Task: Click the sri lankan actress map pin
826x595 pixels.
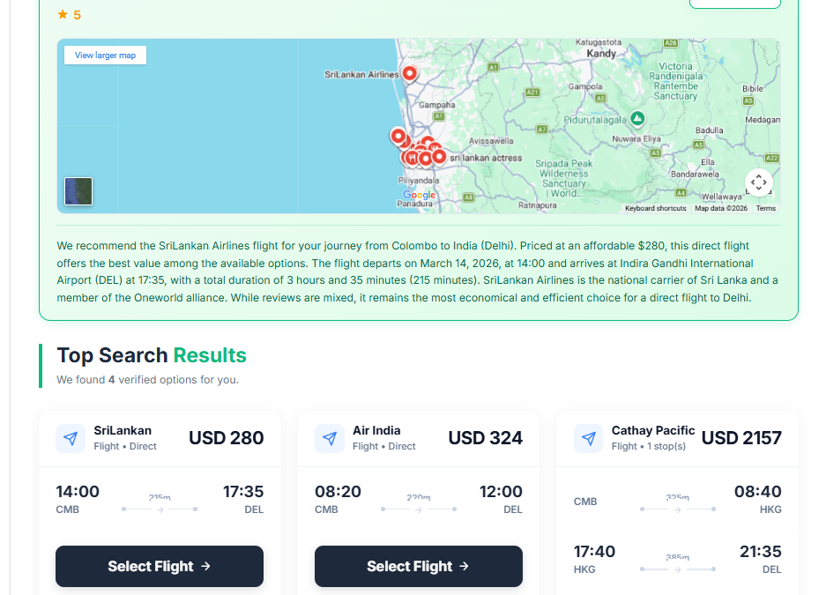Action: coord(439,156)
